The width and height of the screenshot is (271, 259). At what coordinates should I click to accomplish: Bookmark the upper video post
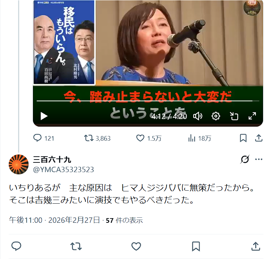pyautogui.click(x=243, y=138)
